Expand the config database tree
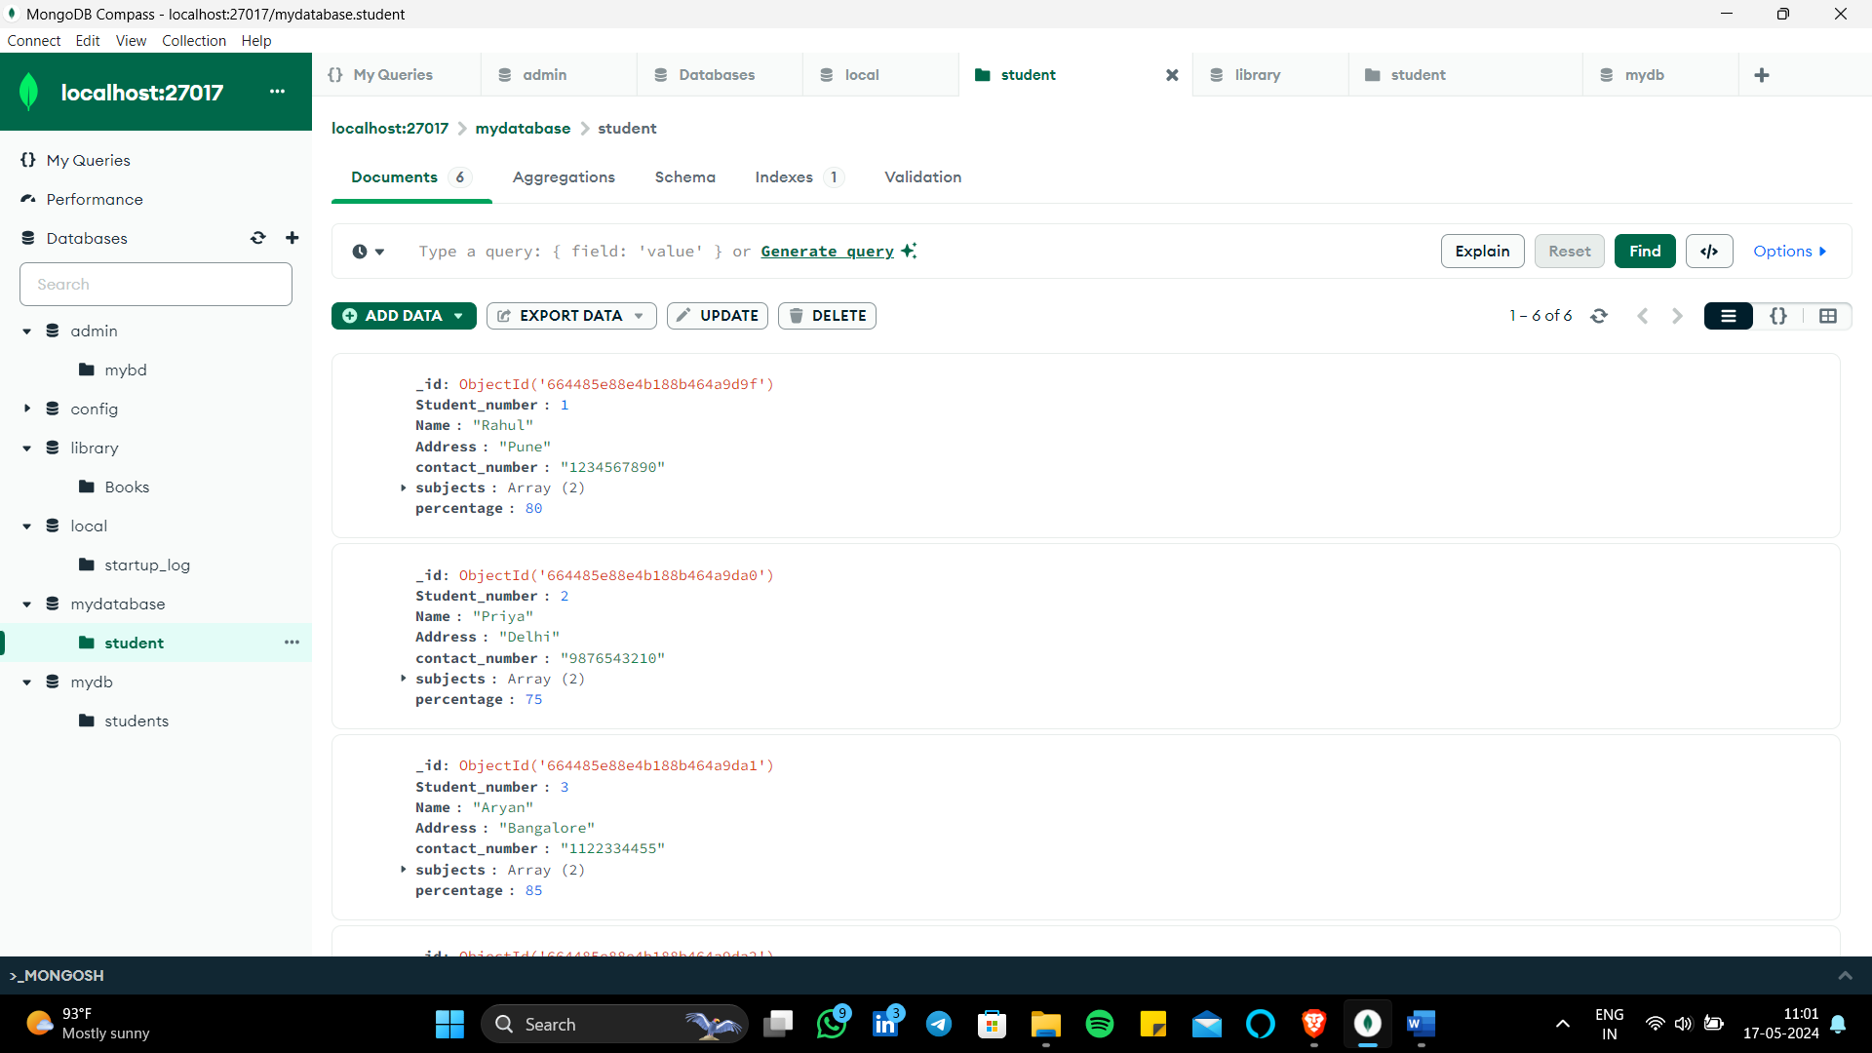This screenshot has width=1872, height=1053. point(27,409)
